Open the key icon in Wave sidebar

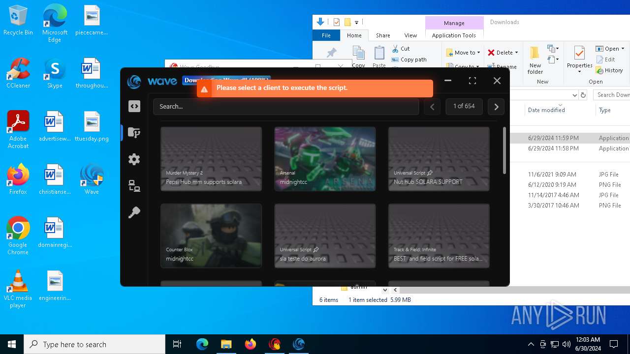tap(134, 212)
